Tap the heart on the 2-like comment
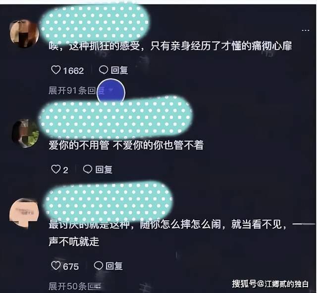 point(55,169)
